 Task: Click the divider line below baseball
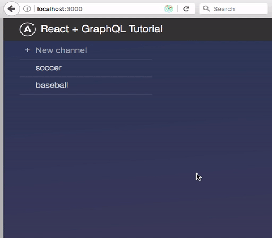click(x=86, y=94)
